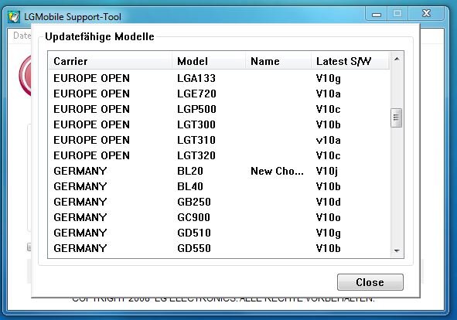Screen dimensions: 457x320
Task: Click software version V10j for BL20
Action: tap(327, 172)
